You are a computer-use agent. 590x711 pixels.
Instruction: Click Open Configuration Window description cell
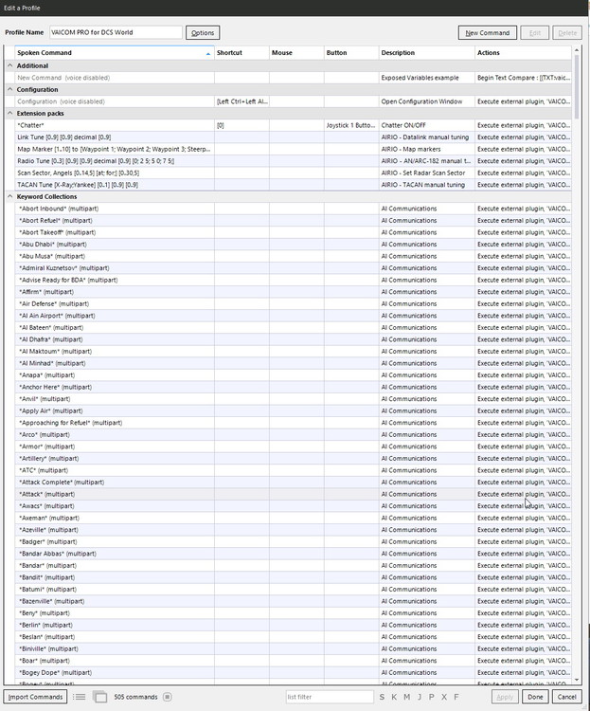(426, 101)
